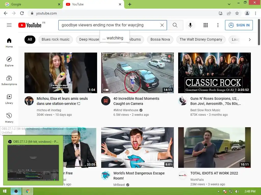Play the reporter roadside thumbnail
Image resolution: width=261 pixels, height=195 pixels.
pos(214,148)
